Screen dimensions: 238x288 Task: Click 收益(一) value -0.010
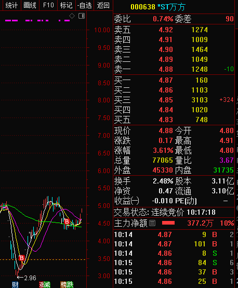click(163, 201)
